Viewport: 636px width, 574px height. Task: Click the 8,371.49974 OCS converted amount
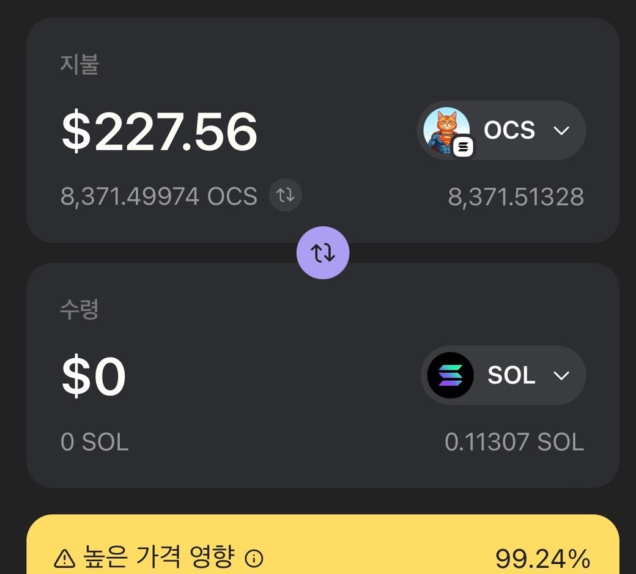tap(158, 196)
